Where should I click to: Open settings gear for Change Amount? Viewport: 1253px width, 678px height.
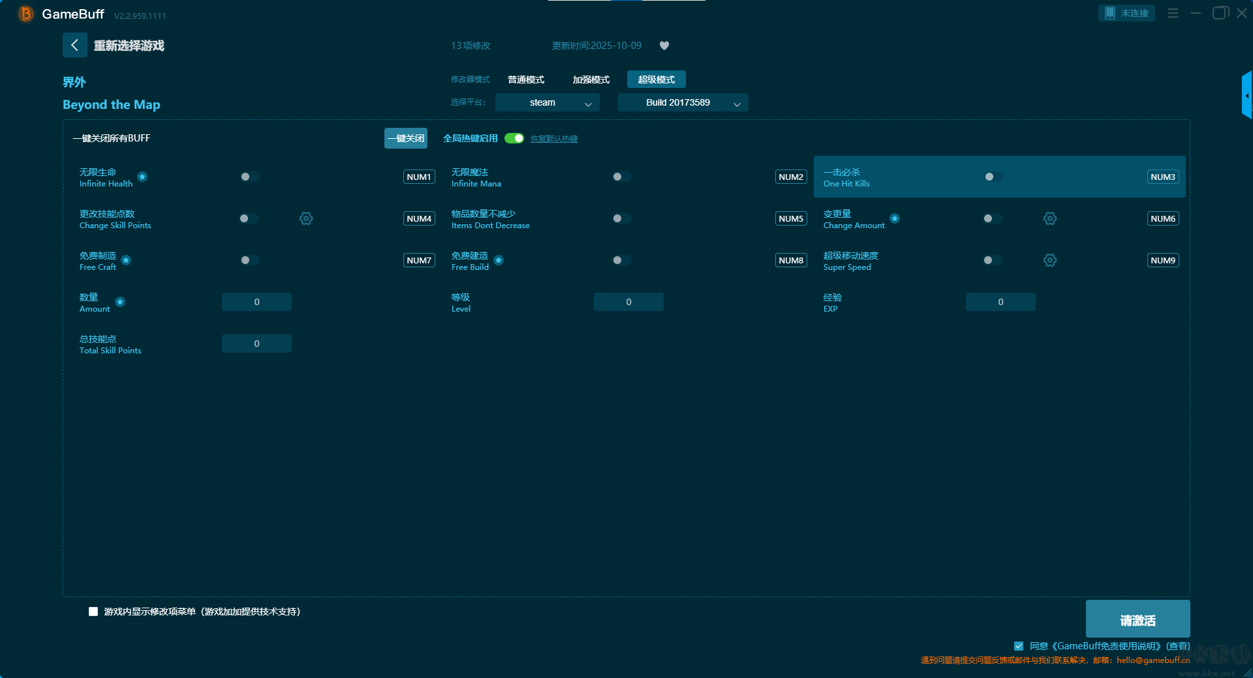click(x=1049, y=218)
